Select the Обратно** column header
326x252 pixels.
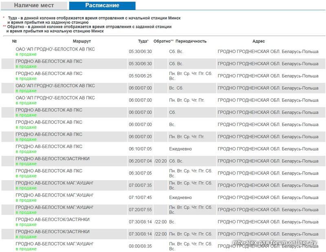(x=163, y=41)
